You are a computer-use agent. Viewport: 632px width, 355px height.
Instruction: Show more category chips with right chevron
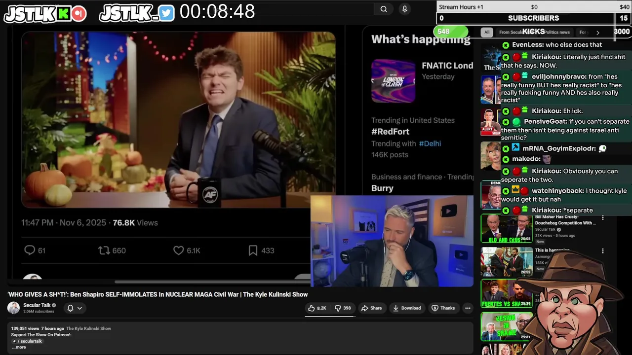pyautogui.click(x=597, y=33)
